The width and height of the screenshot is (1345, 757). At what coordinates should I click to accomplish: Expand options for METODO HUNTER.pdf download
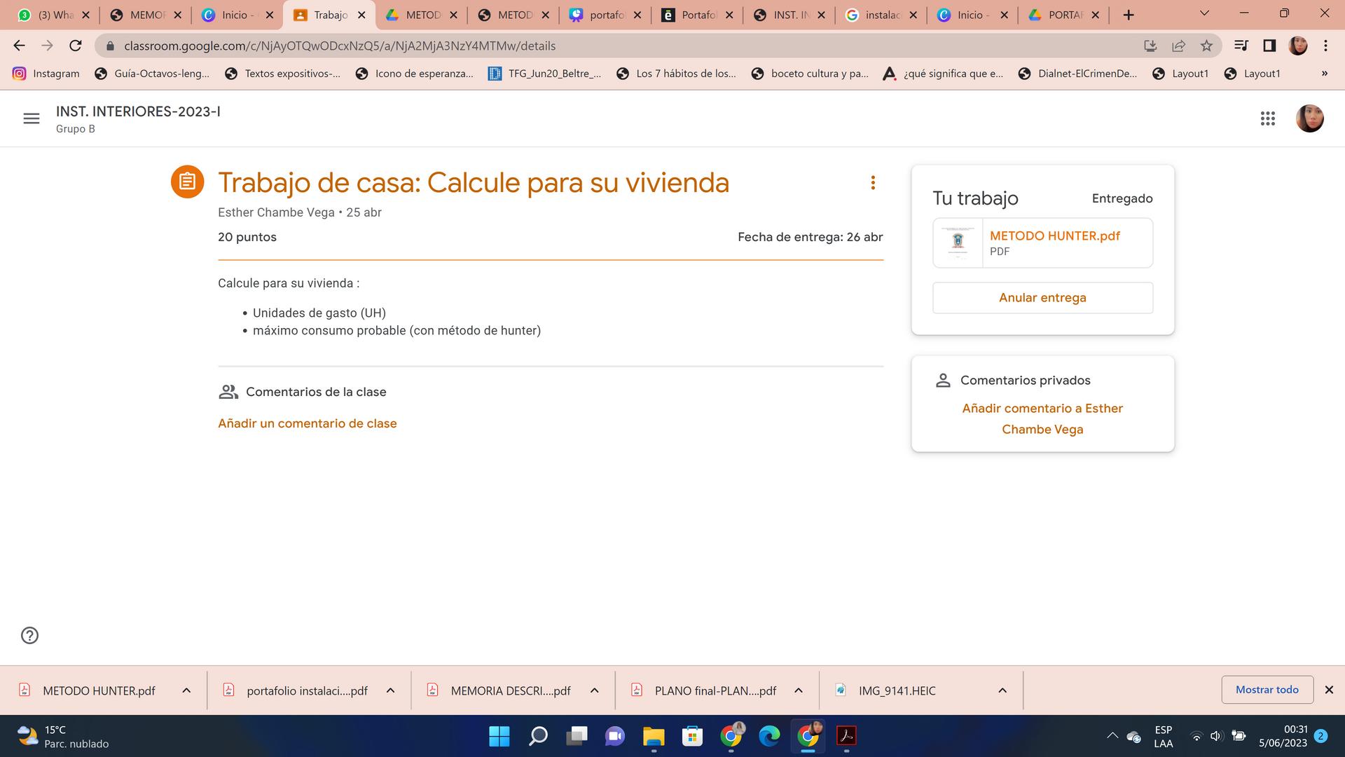(x=186, y=690)
